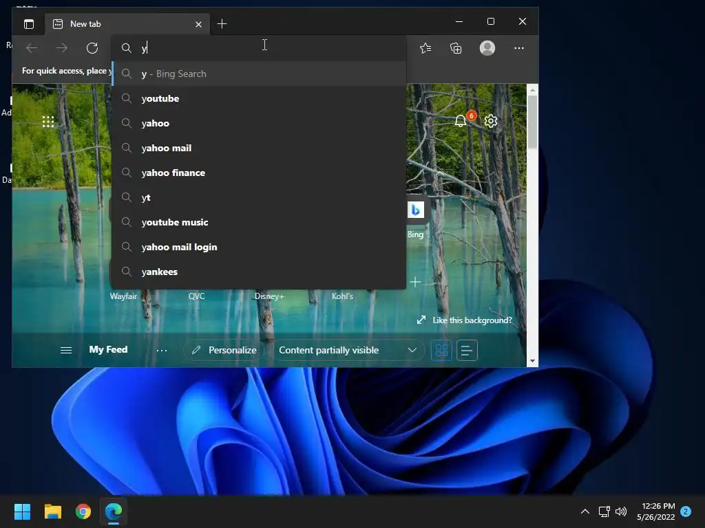
Task: Open page settings gear
Action: 491,121
